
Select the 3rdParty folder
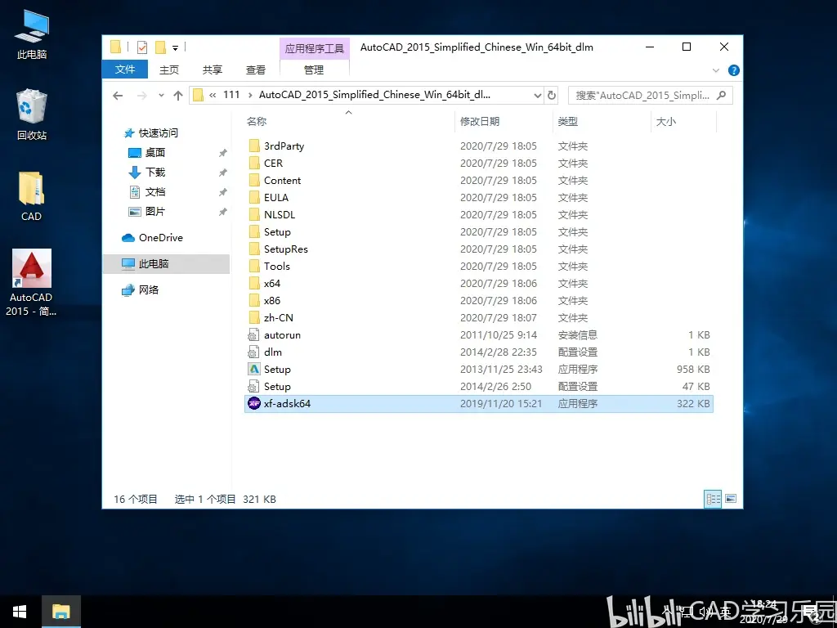pos(478,146)
